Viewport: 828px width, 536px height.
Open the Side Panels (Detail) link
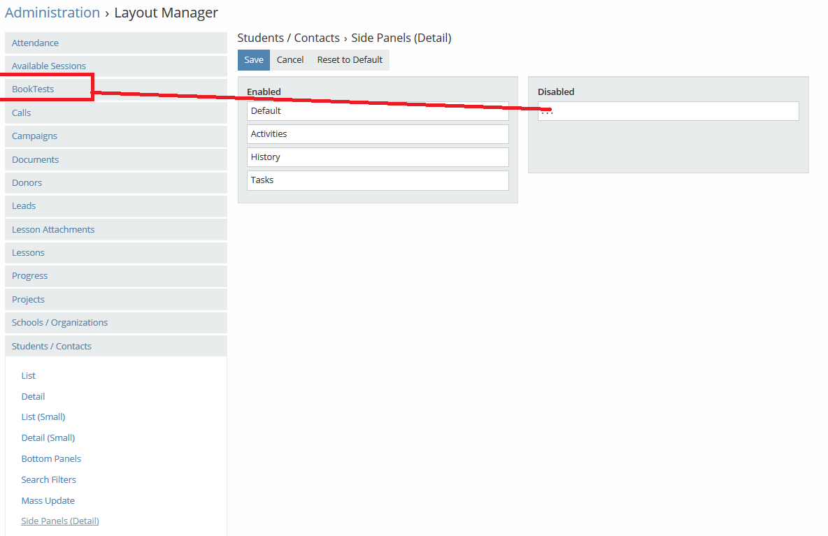[x=60, y=521]
